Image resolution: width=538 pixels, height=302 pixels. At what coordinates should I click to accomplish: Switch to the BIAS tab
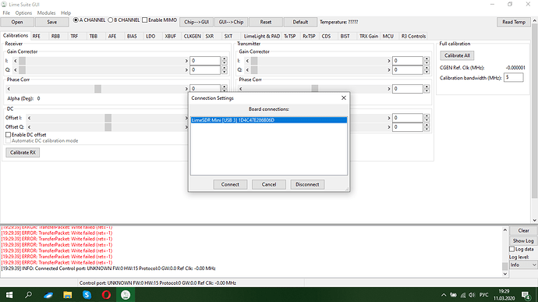click(132, 36)
